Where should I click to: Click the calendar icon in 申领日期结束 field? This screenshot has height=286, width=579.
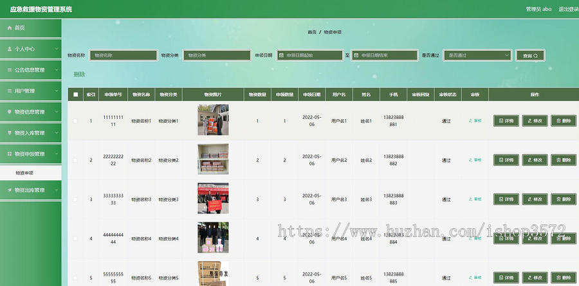356,55
